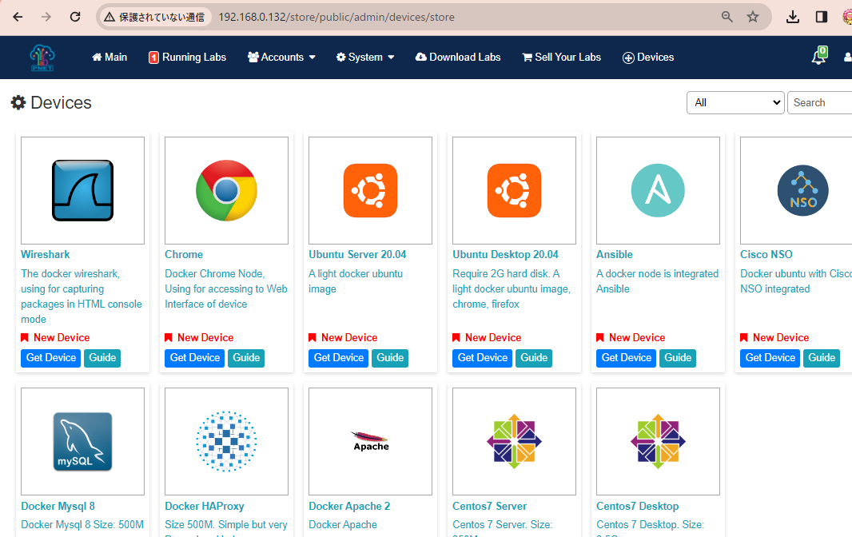Go back using browser back arrow
Screen dimensions: 852x537
click(18, 17)
